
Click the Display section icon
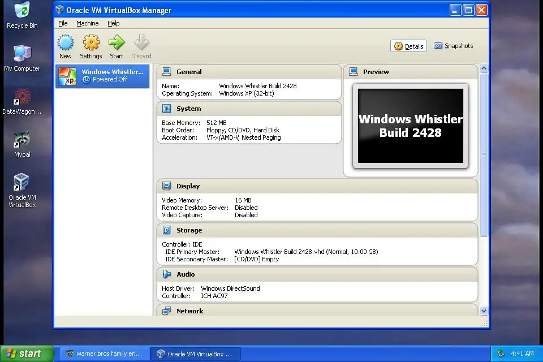pos(166,186)
